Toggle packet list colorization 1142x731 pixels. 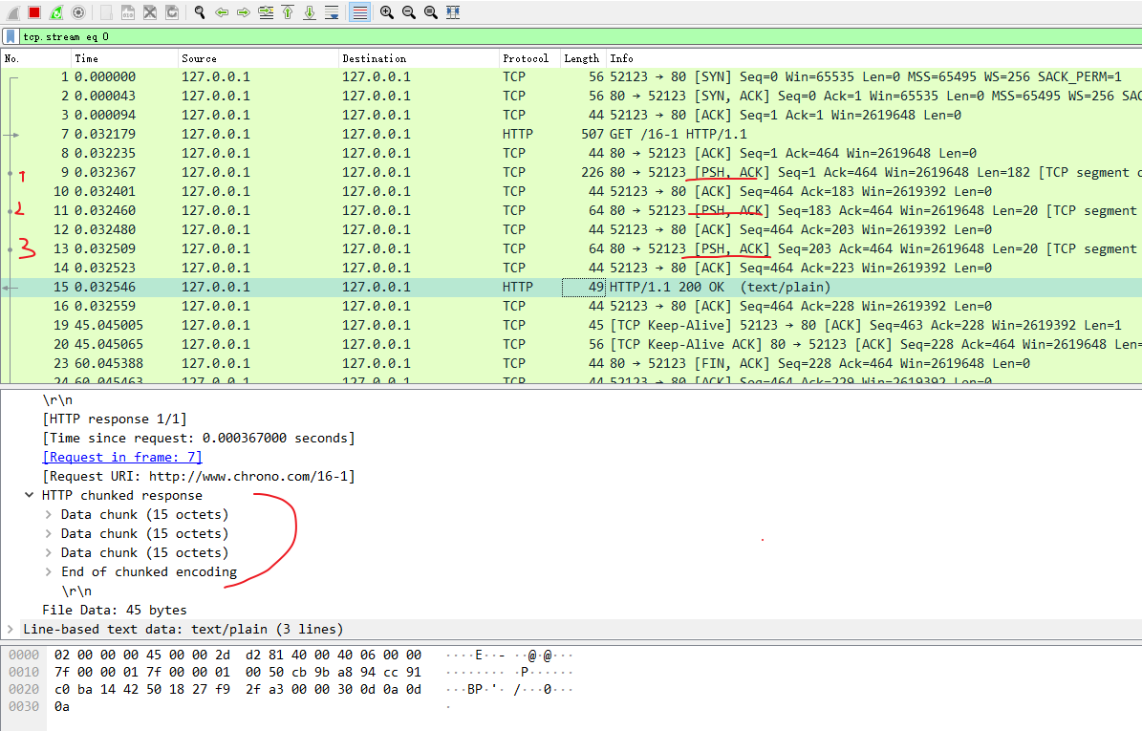click(x=359, y=12)
